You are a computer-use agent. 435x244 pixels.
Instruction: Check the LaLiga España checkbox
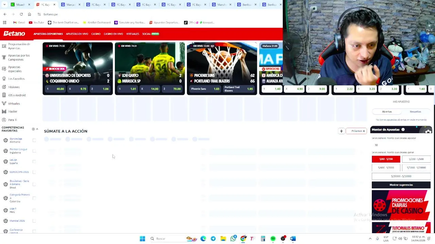34,161
